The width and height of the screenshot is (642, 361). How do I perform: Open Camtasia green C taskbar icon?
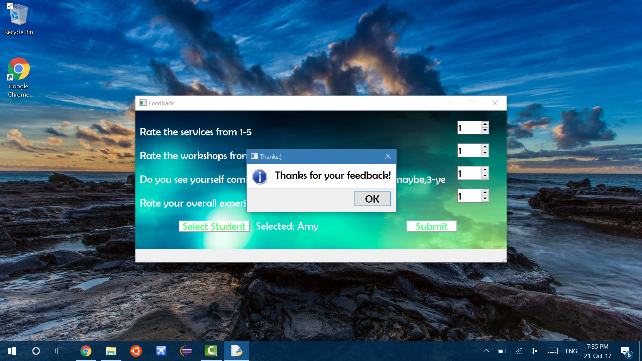pyautogui.click(x=211, y=351)
